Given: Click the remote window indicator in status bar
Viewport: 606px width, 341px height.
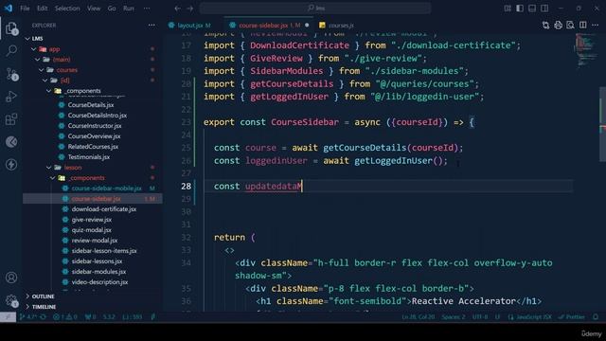Looking at the screenshot, I should point(8,317).
